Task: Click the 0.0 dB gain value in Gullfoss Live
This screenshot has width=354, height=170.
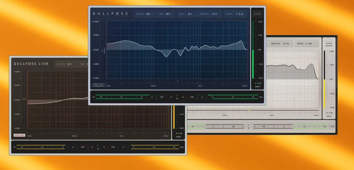Action: pos(178,133)
